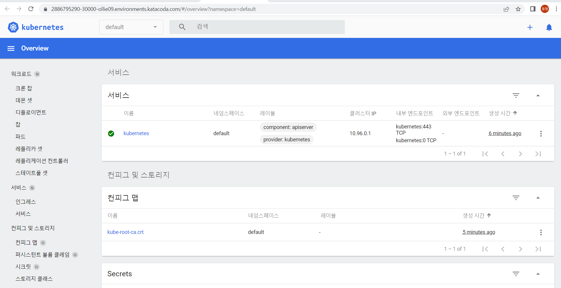Go to previous page in 서비스 table
This screenshot has height=288, width=561.
click(x=503, y=154)
